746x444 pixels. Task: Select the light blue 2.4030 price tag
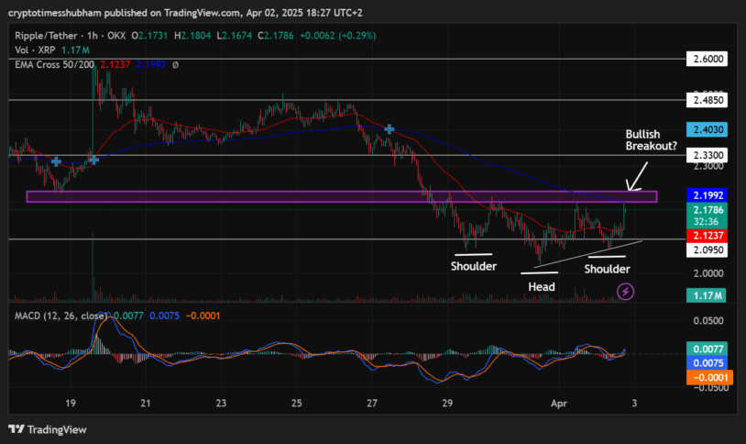coord(705,131)
